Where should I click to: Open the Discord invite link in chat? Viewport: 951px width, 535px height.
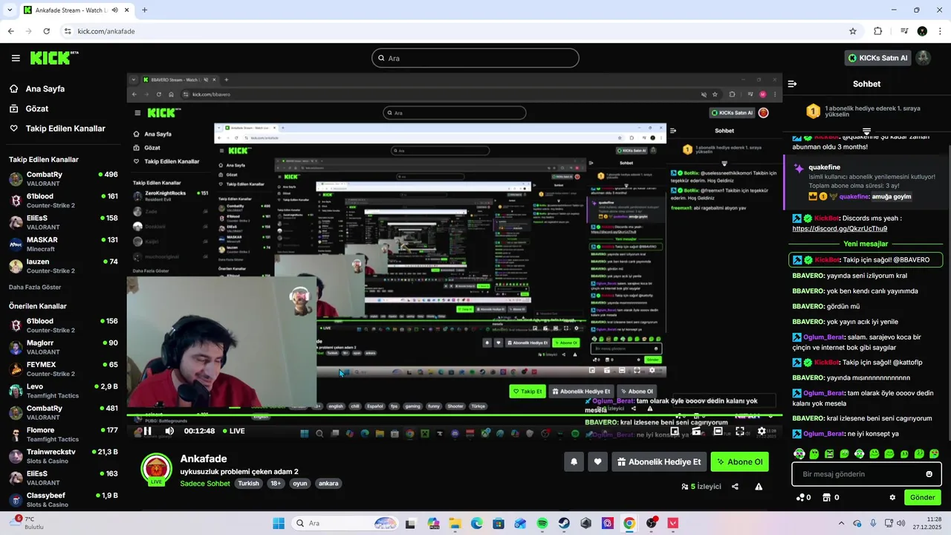840,229
